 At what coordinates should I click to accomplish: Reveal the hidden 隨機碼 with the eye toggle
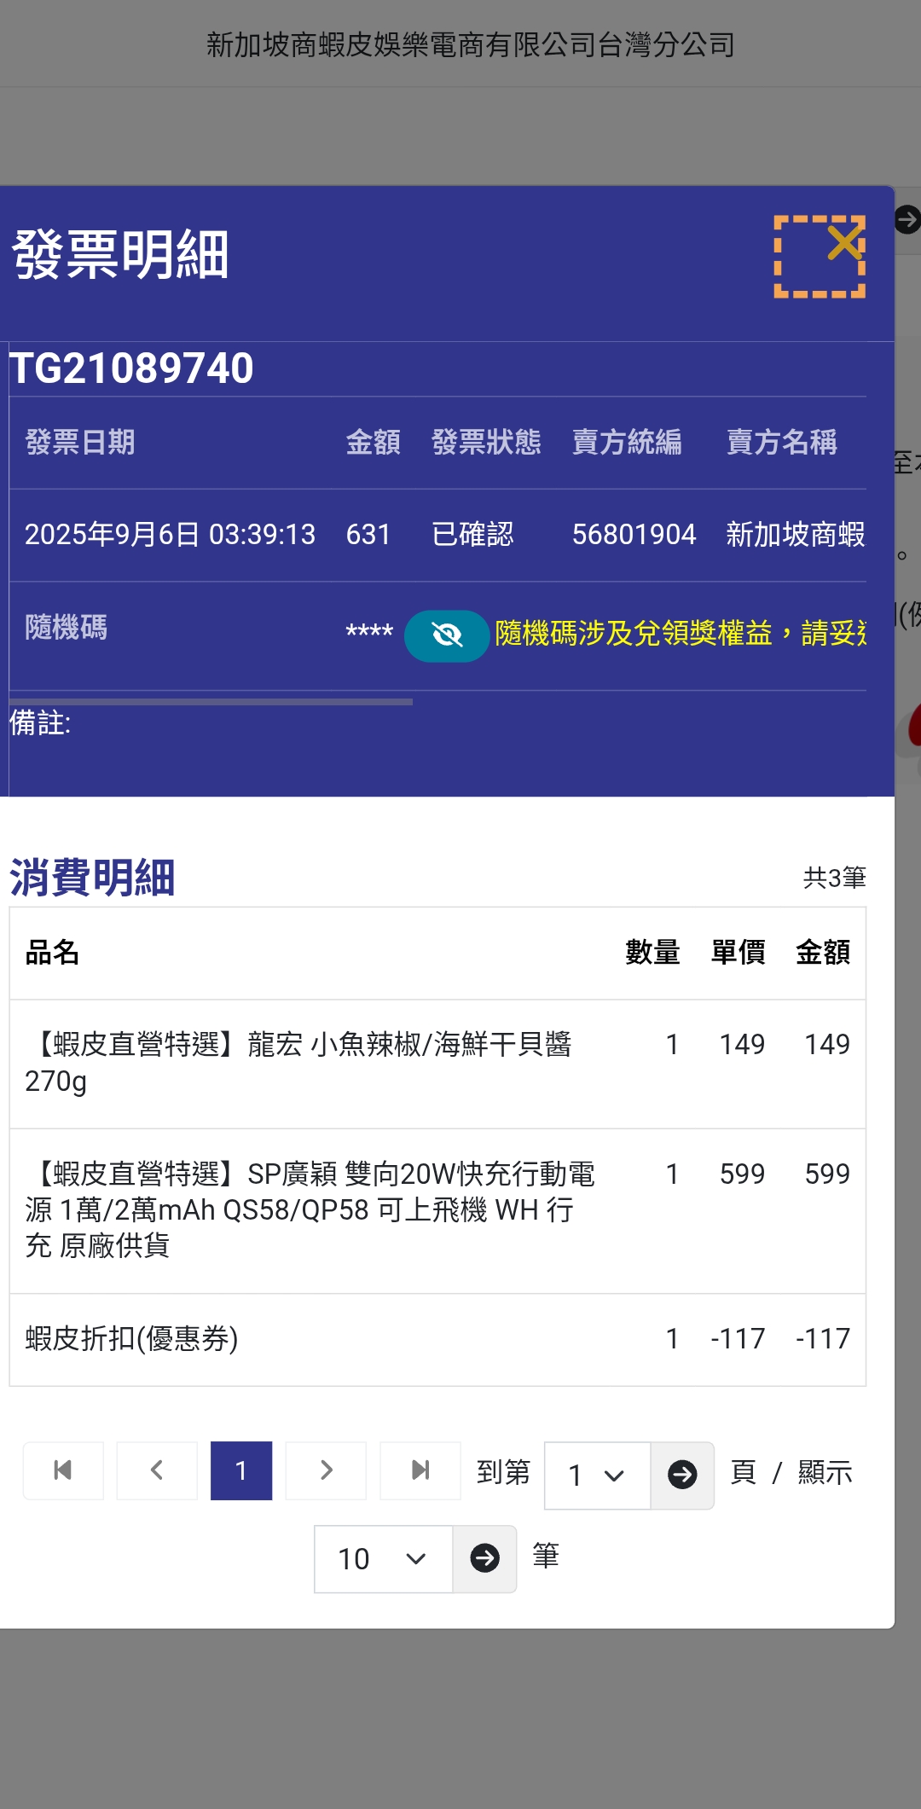[x=446, y=635]
